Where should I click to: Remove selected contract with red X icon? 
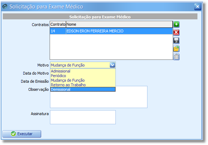coord(176,32)
